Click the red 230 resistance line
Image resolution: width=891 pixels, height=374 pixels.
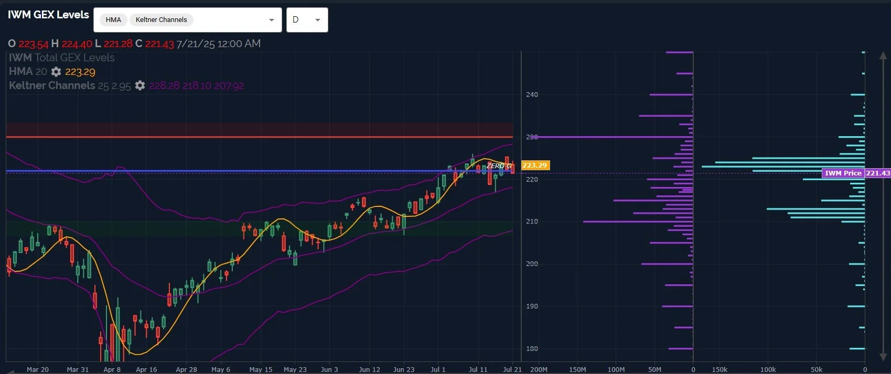click(260, 137)
